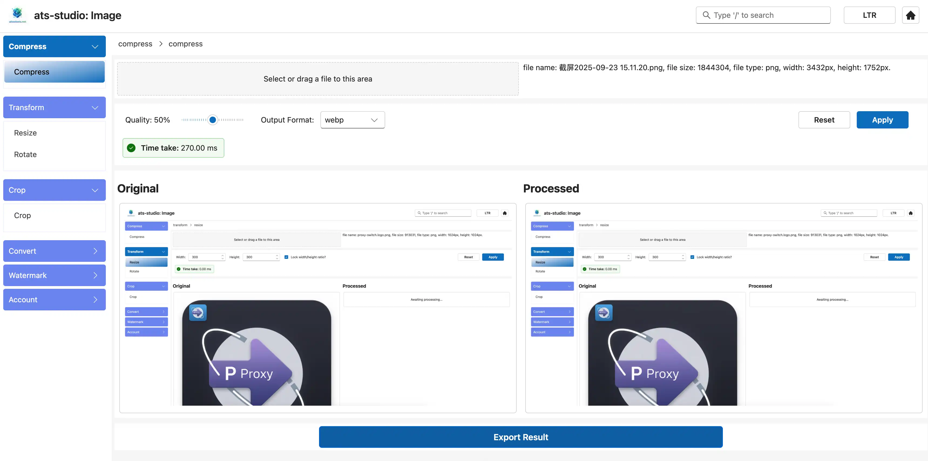Screen dimensions: 928x461
Task: Expand the Crop section header
Action: 54,190
